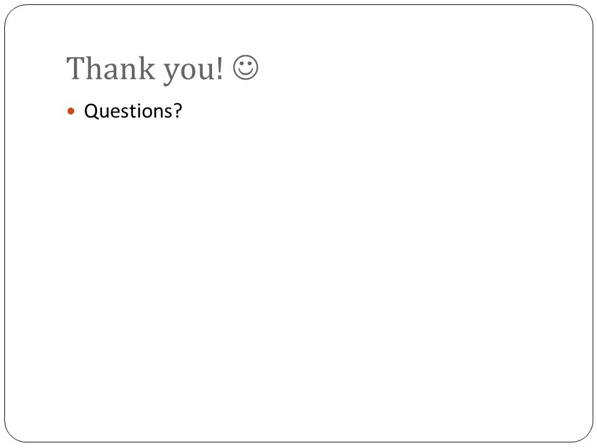The image size is (597, 448).
Task: Click the empty white area of slide
Action: click(x=298, y=267)
